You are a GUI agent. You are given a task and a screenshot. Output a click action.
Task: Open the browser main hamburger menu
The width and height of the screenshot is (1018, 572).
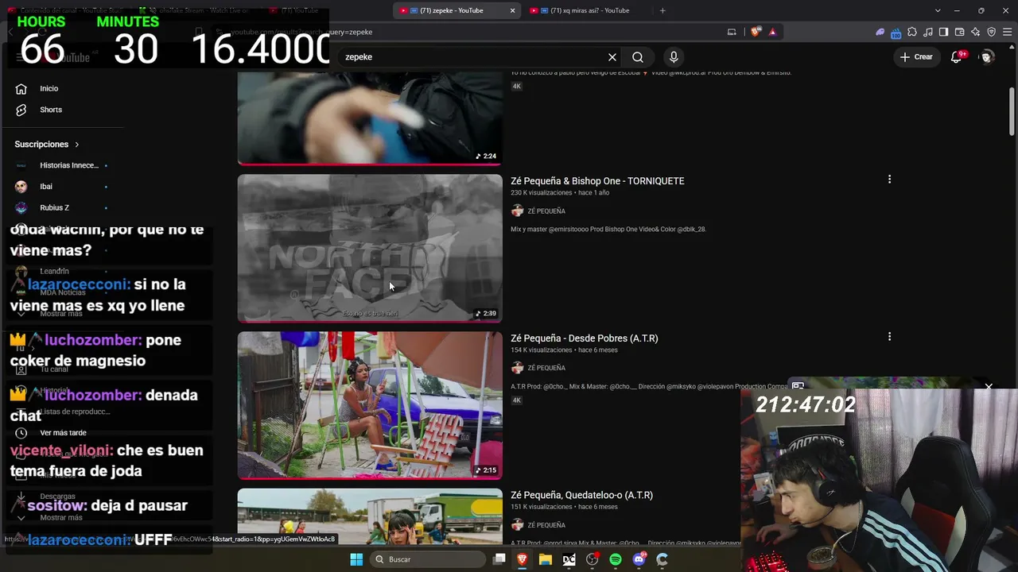[1007, 32]
